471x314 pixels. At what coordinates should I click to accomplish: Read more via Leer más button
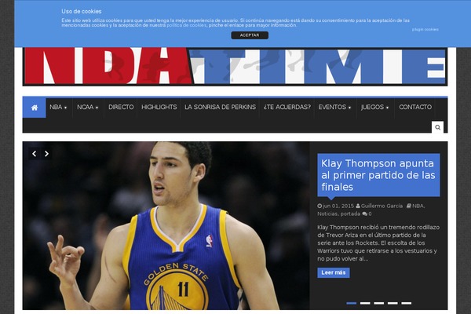334,272
